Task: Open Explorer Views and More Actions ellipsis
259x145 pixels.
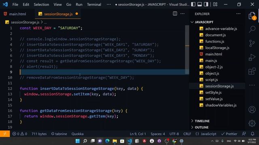Action: 238,14
